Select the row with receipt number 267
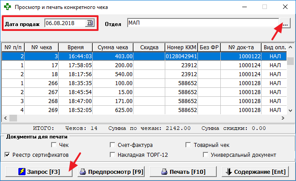Image resolution: width=296 pixels, height=181 pixels. 144,92
